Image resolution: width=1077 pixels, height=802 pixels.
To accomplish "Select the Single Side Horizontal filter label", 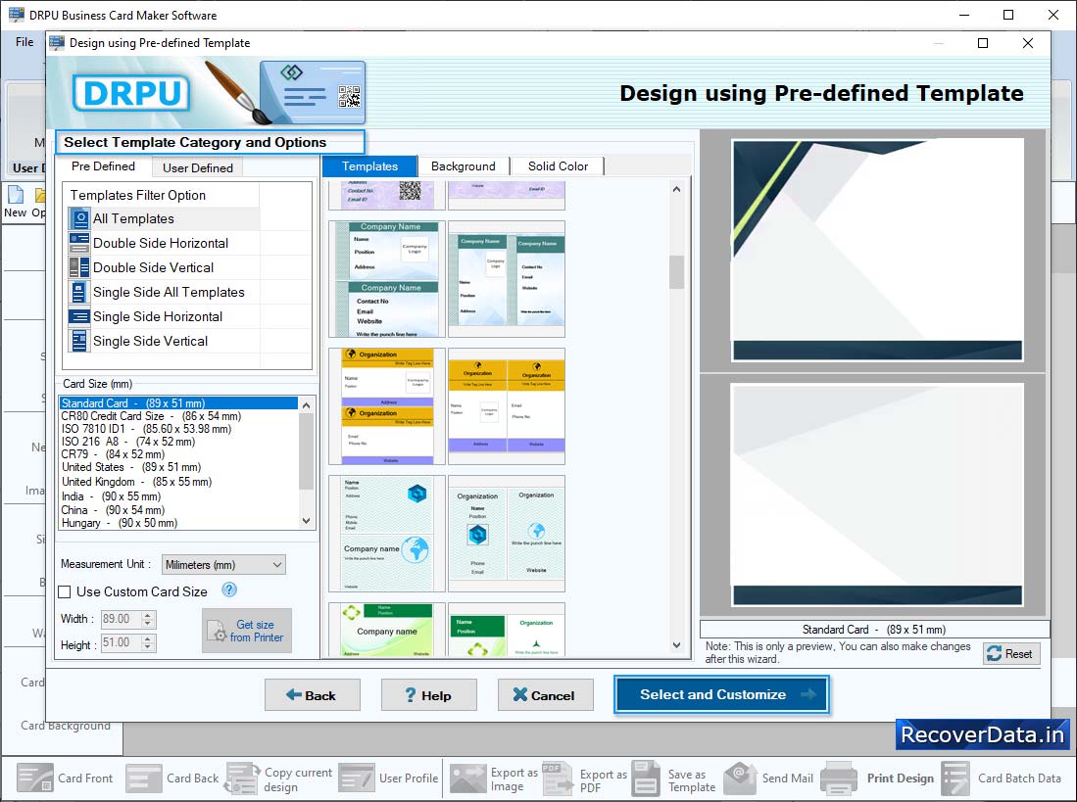I will [x=158, y=316].
